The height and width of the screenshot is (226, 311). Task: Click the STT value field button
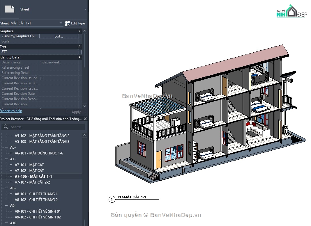click(x=80, y=52)
